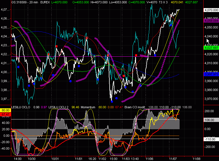This screenshot has width=219, height=161.
Task: Click the 10/31 date label on time axis
Action: [55, 159]
